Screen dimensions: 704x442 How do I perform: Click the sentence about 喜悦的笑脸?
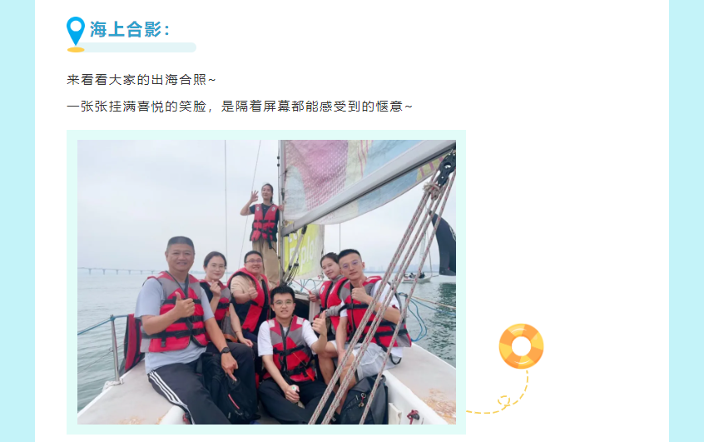[240, 107]
